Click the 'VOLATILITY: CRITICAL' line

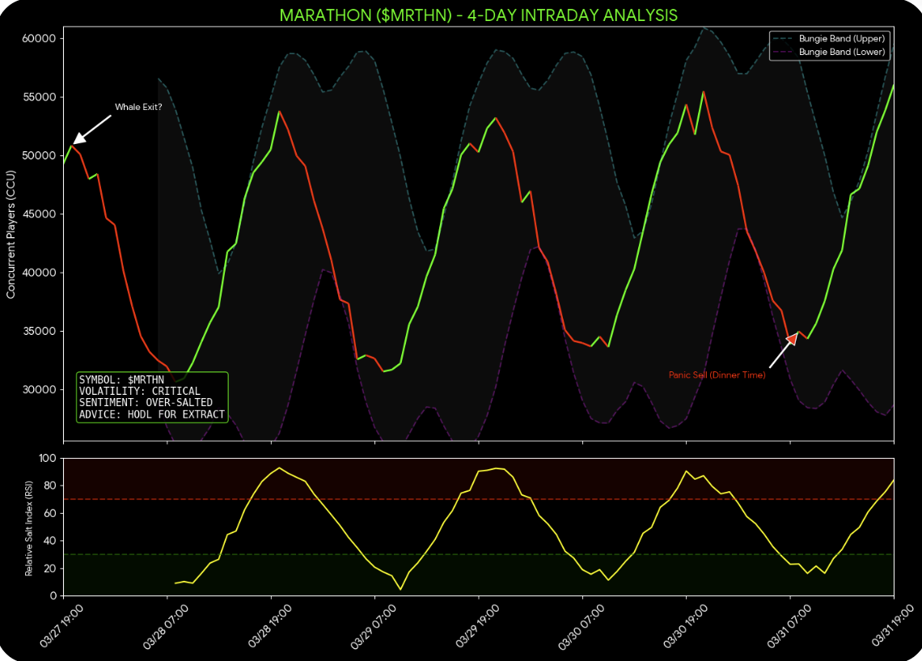(x=140, y=391)
